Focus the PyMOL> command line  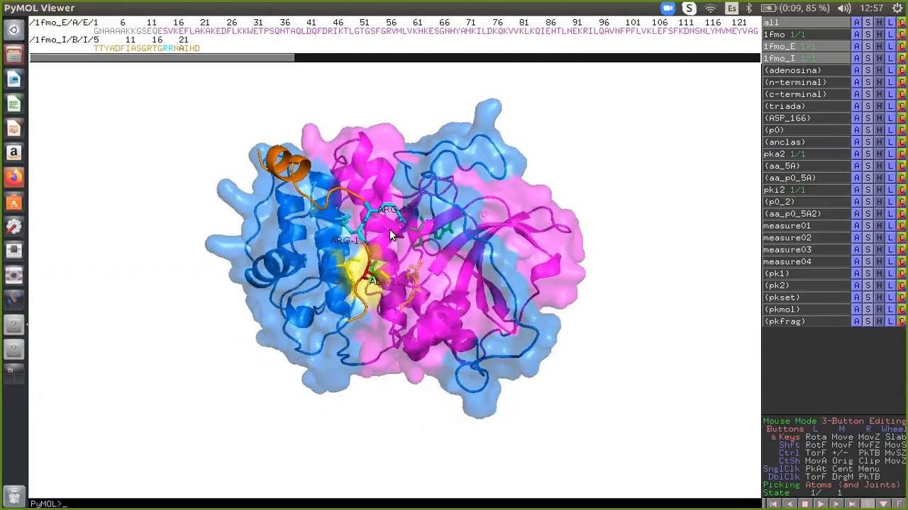(x=394, y=504)
